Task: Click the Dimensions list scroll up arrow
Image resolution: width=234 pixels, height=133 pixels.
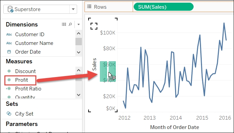Action: pyautogui.click(x=79, y=34)
